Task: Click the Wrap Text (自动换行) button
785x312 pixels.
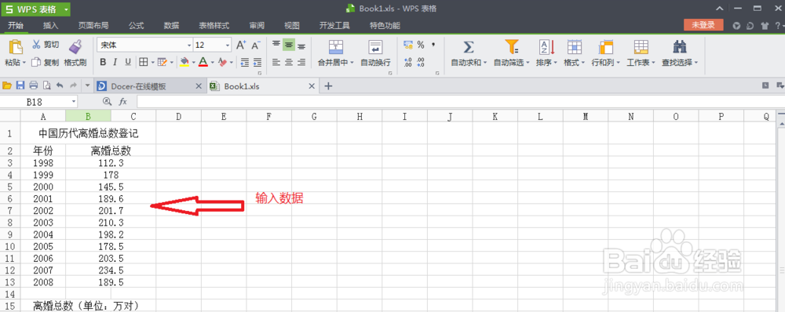Action: [x=375, y=53]
